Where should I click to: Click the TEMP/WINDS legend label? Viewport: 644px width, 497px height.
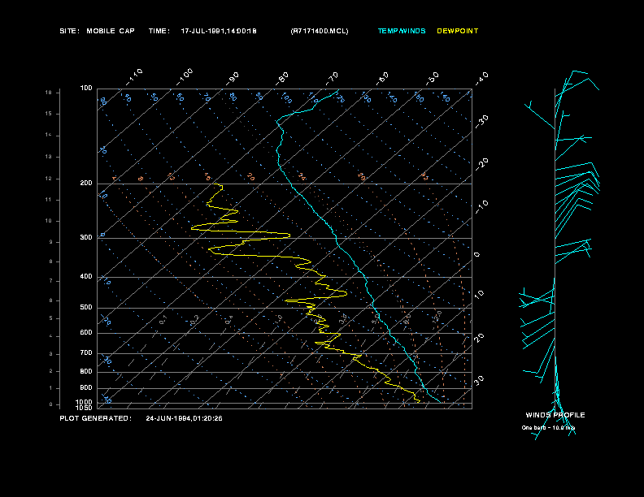pyautogui.click(x=401, y=31)
